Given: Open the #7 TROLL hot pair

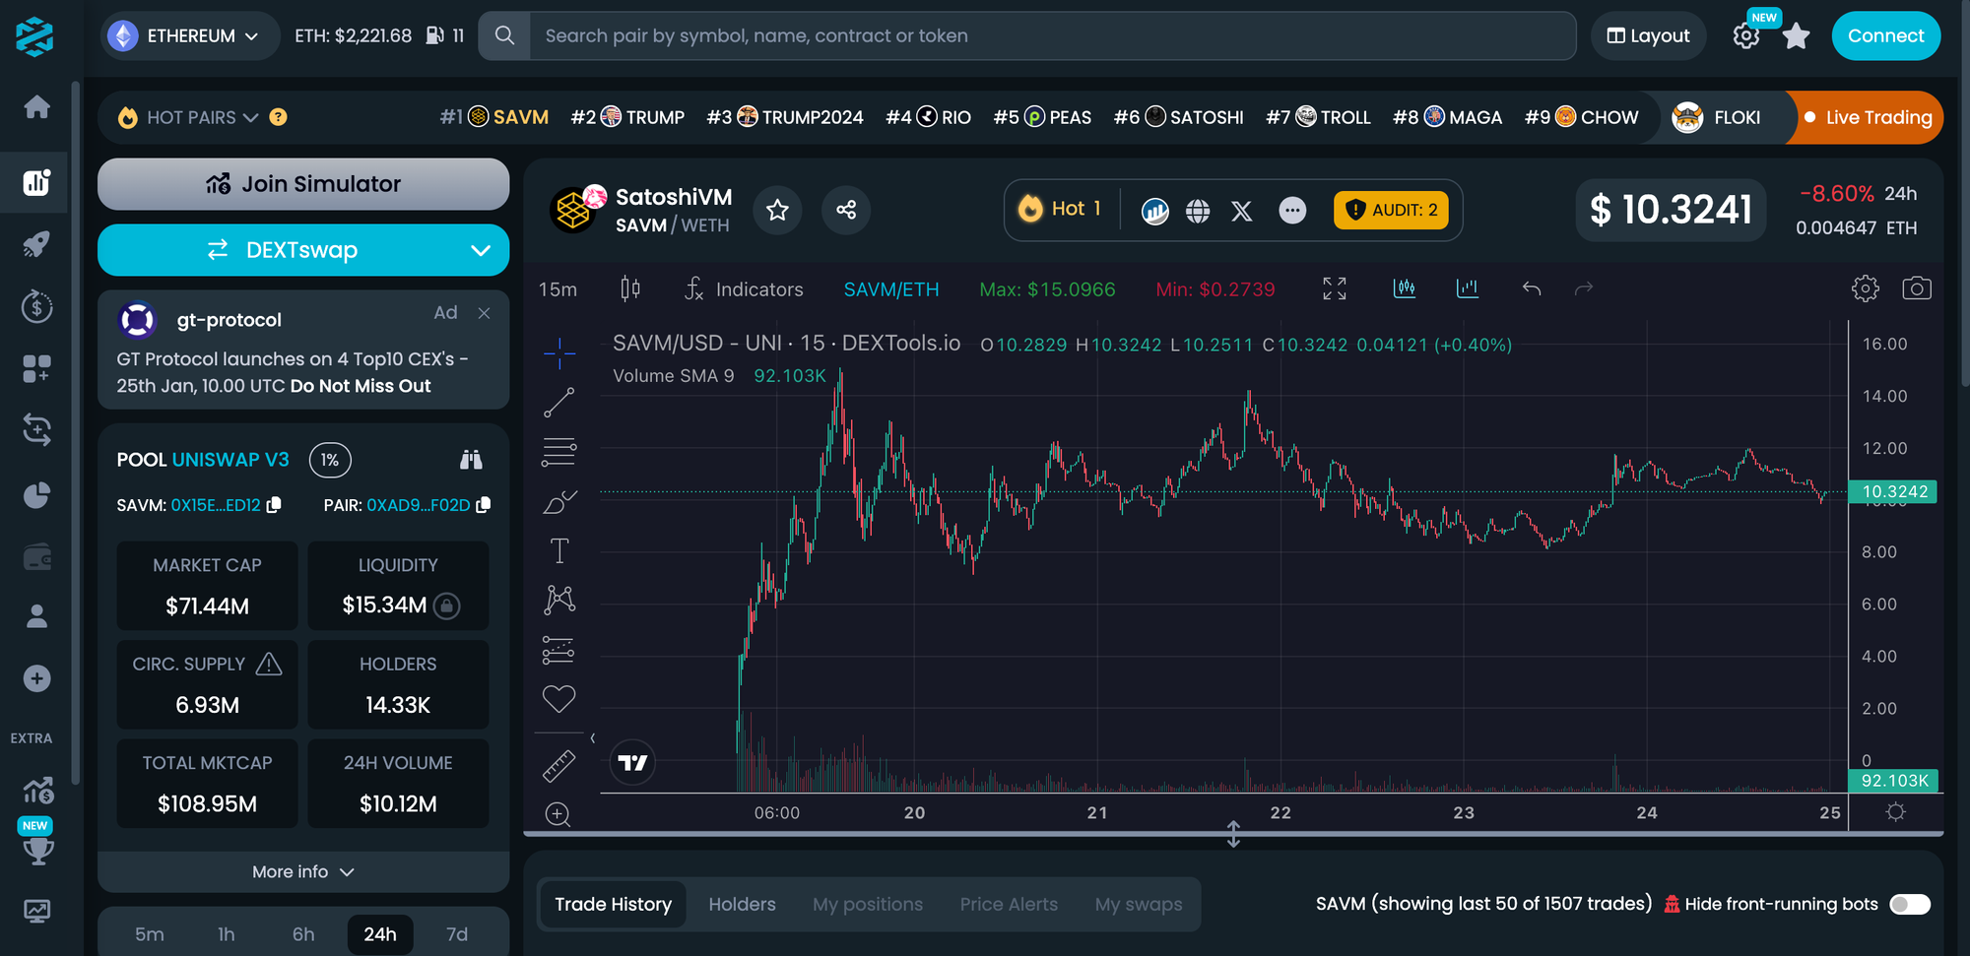Looking at the screenshot, I should coord(1318,117).
